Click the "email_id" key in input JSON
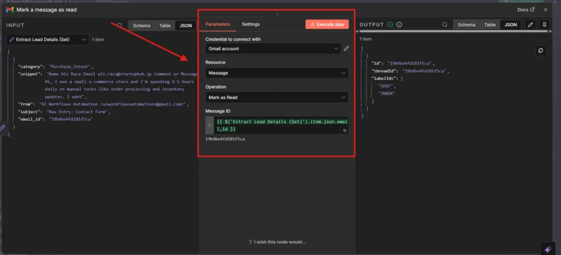The width and height of the screenshot is (561, 255). coord(31,119)
